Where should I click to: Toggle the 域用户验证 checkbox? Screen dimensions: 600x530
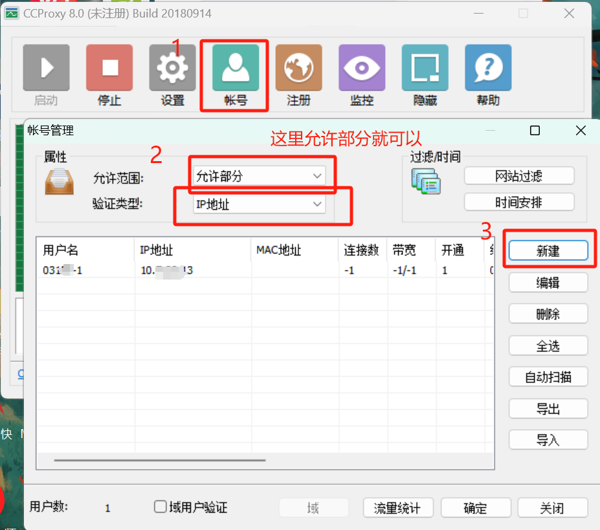click(x=161, y=506)
